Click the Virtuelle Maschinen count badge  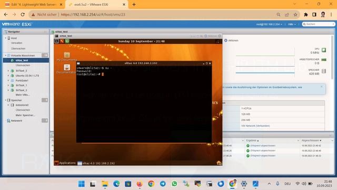tap(45, 55)
